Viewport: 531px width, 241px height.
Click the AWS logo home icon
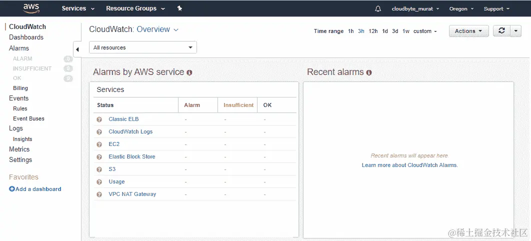tap(31, 8)
